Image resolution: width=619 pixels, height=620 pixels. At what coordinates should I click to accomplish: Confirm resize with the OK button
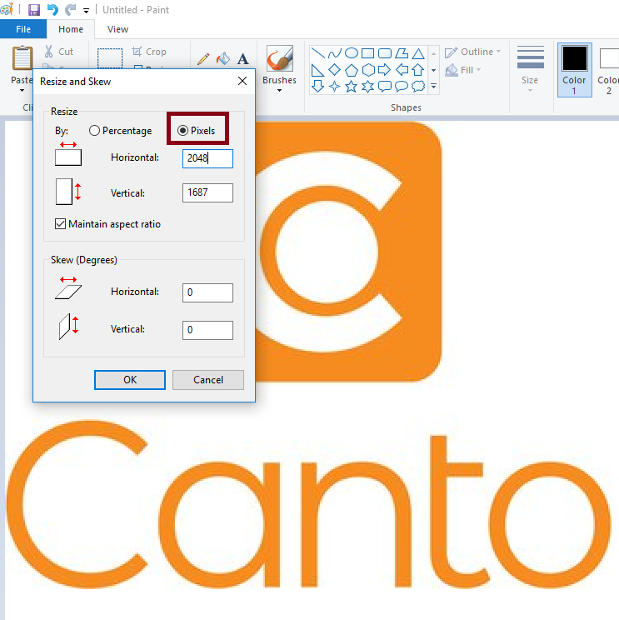[130, 380]
